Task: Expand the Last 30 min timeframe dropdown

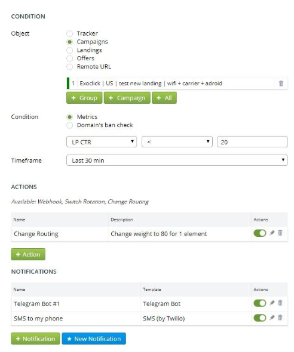Action: [177, 160]
